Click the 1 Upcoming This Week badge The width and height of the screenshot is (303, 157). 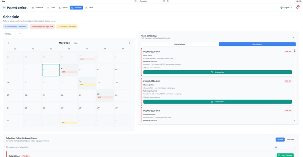(x=67, y=26)
